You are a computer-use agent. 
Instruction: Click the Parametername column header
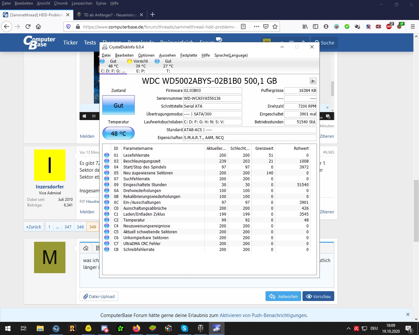(x=163, y=149)
